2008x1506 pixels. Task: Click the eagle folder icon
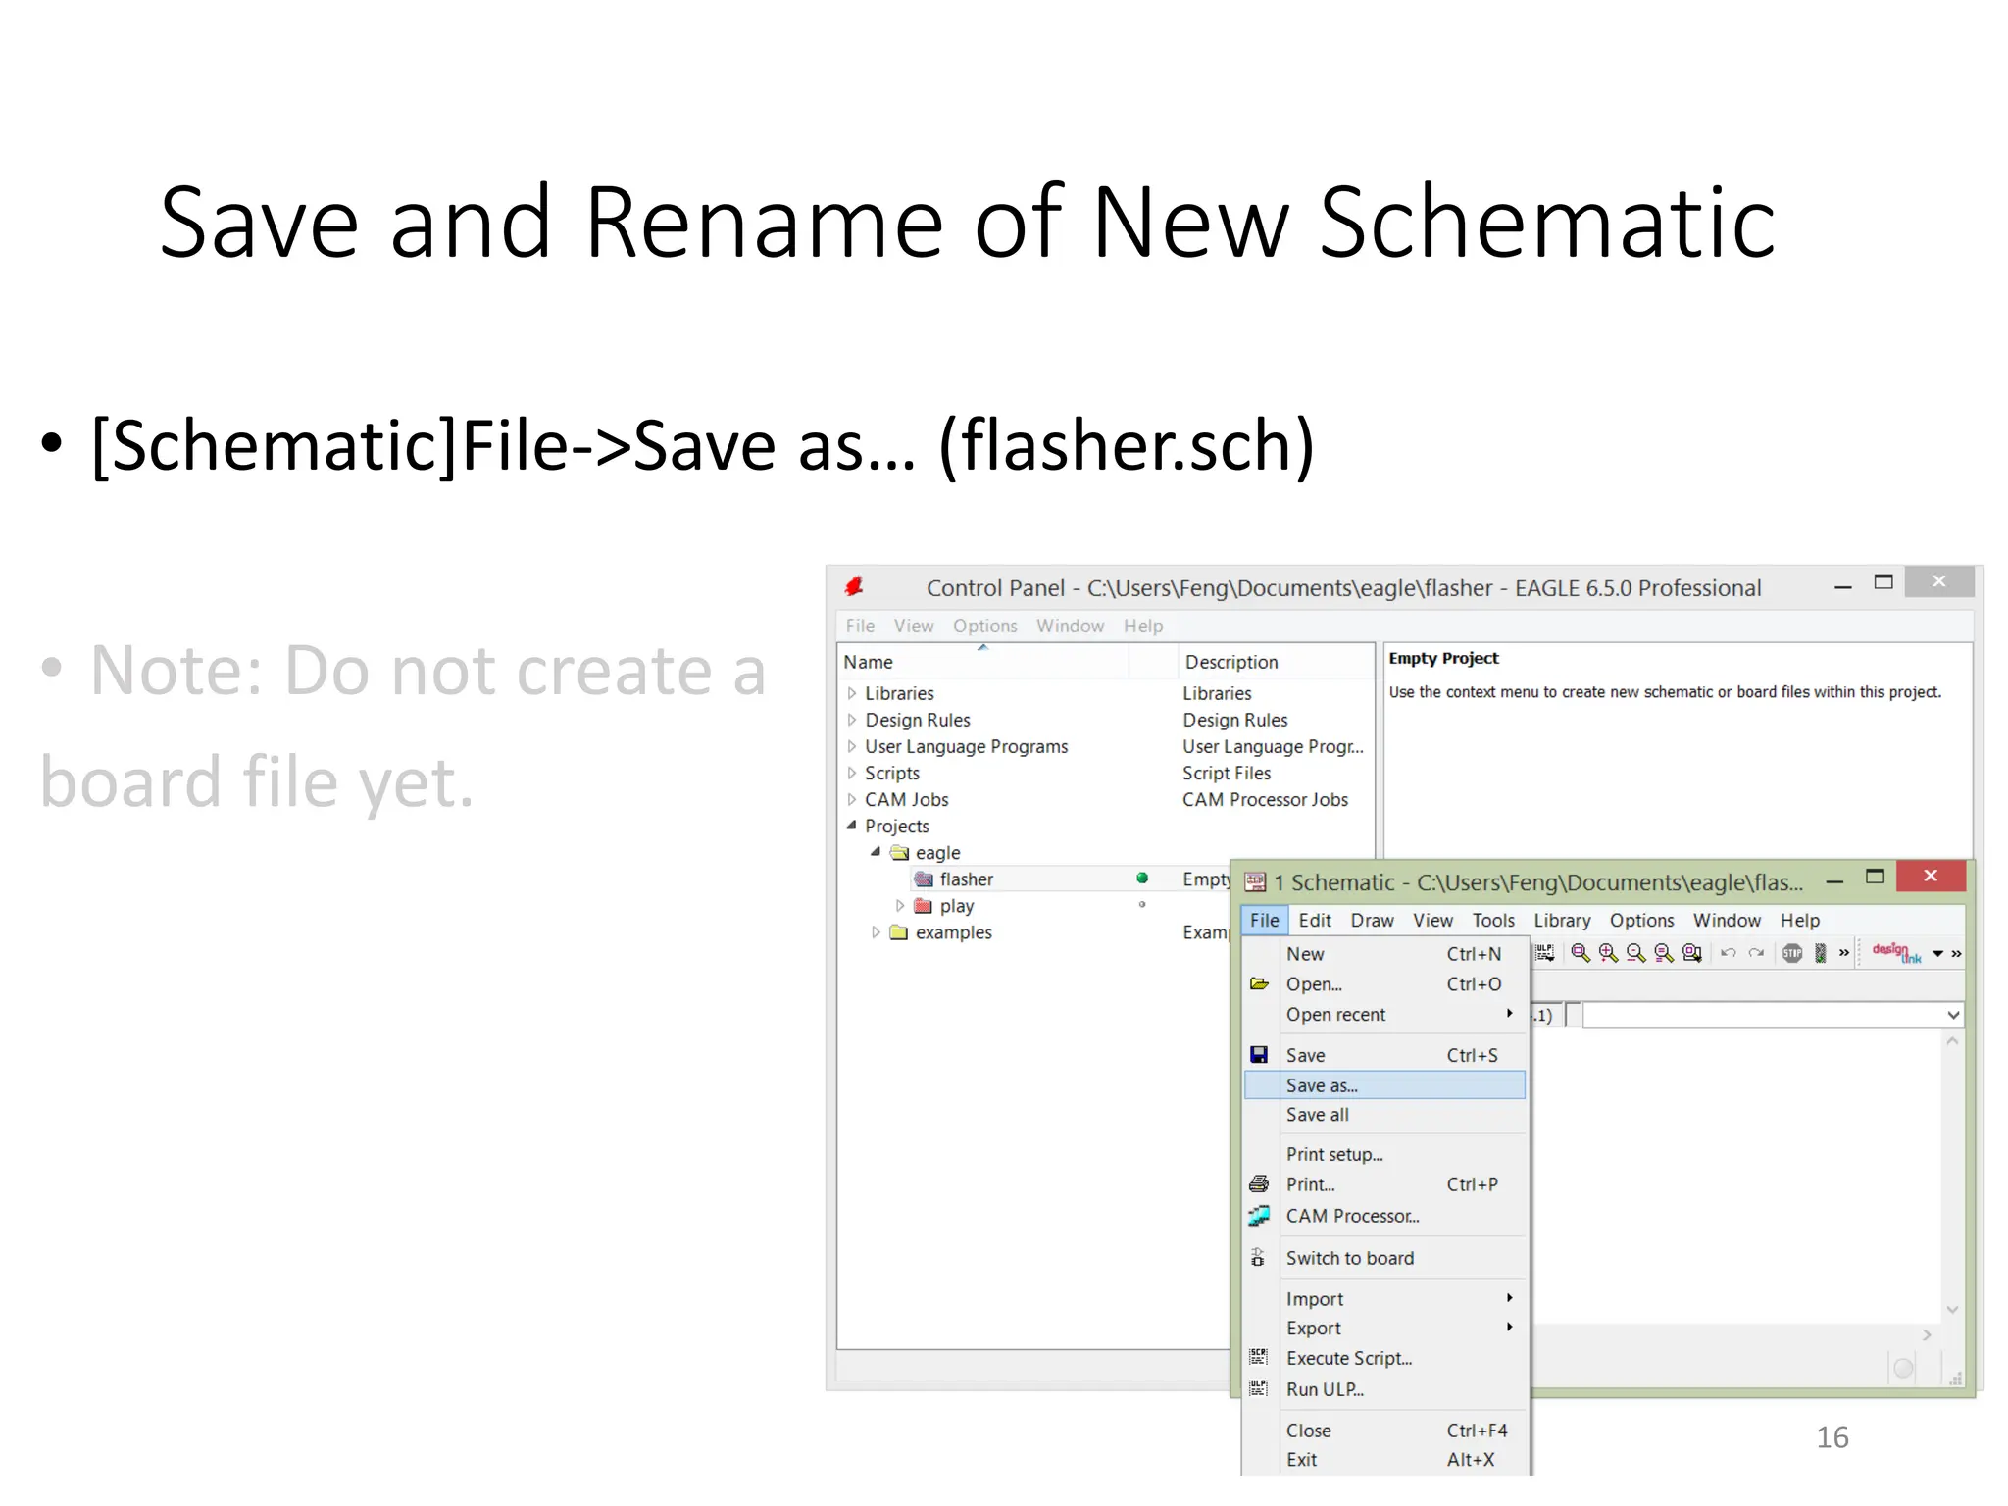pyautogui.click(x=899, y=852)
